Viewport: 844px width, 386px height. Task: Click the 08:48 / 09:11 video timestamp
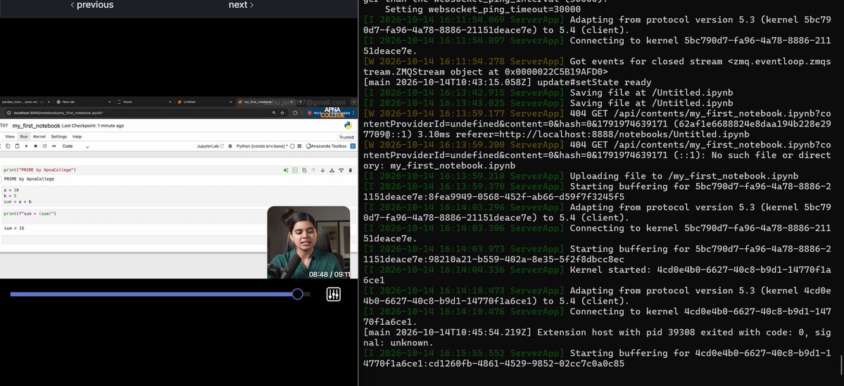[x=328, y=274]
